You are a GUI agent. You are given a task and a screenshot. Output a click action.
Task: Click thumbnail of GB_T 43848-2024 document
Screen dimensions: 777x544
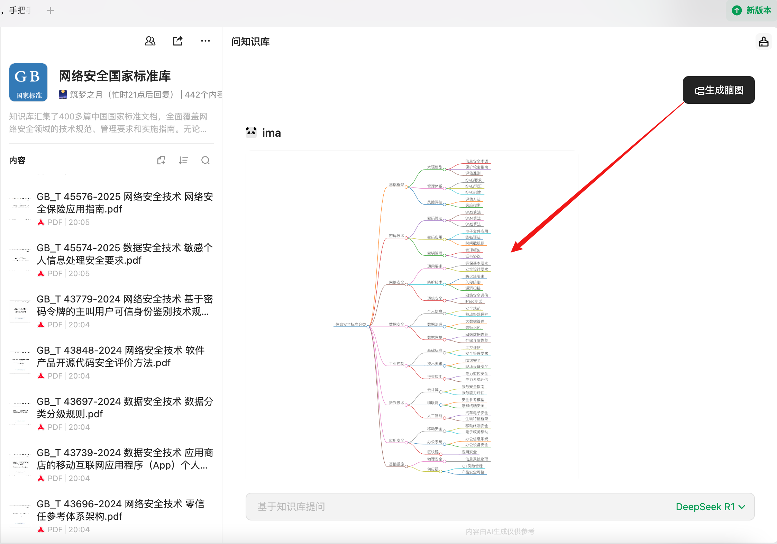pyautogui.click(x=20, y=362)
